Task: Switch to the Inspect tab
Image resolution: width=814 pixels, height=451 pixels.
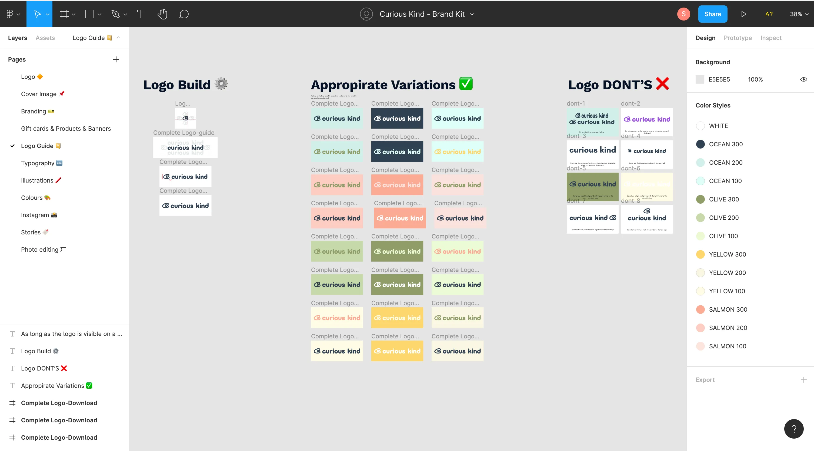Action: click(x=771, y=38)
